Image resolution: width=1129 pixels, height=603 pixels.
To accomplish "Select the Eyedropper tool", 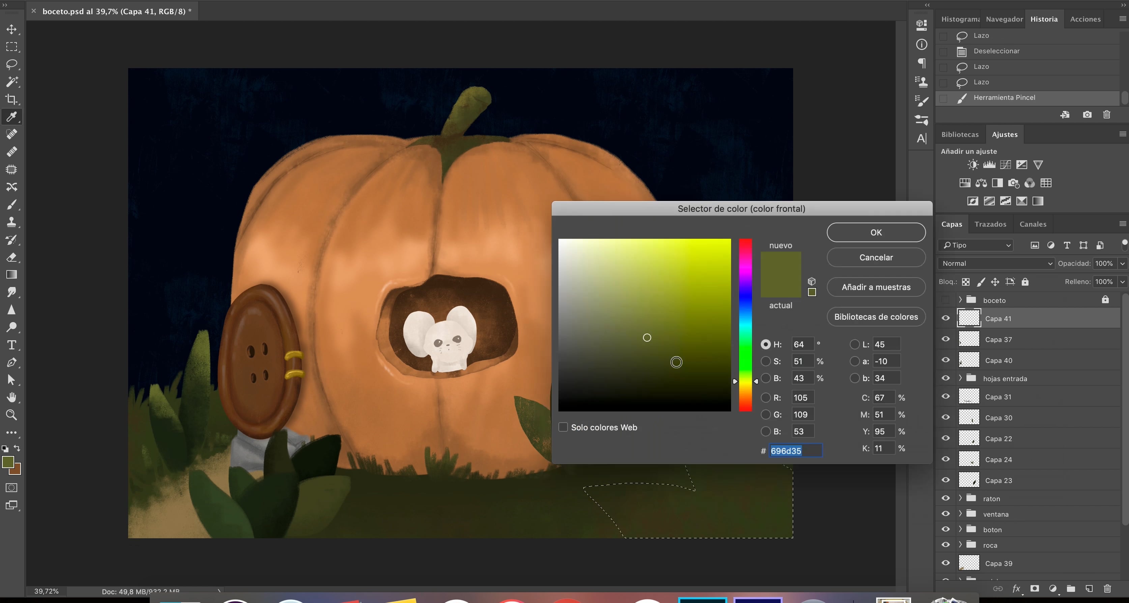I will [x=11, y=117].
